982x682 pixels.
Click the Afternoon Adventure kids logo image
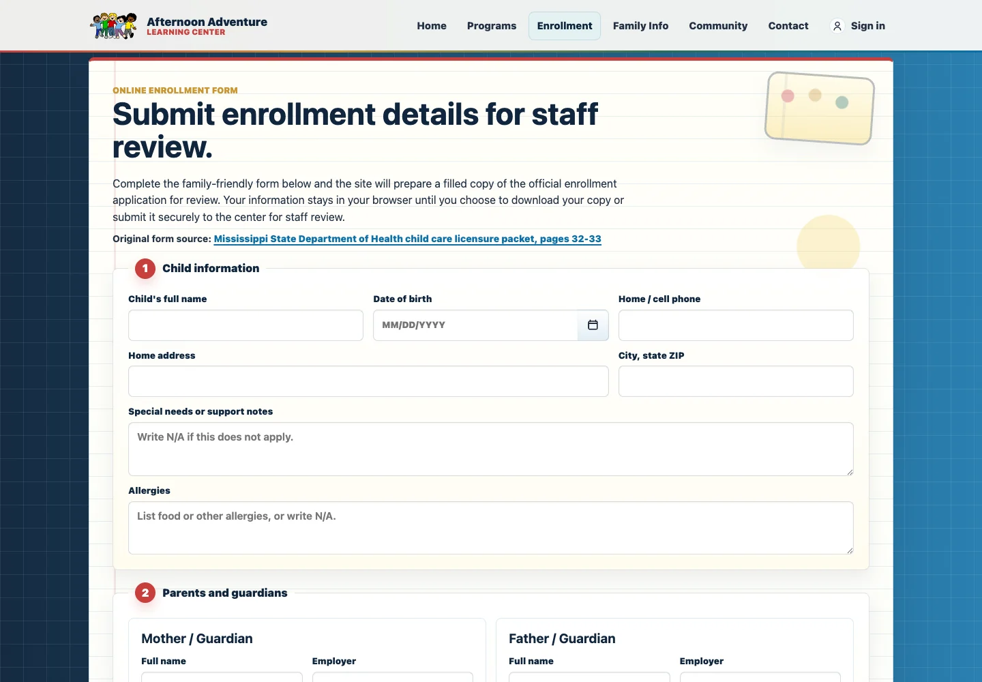114,26
